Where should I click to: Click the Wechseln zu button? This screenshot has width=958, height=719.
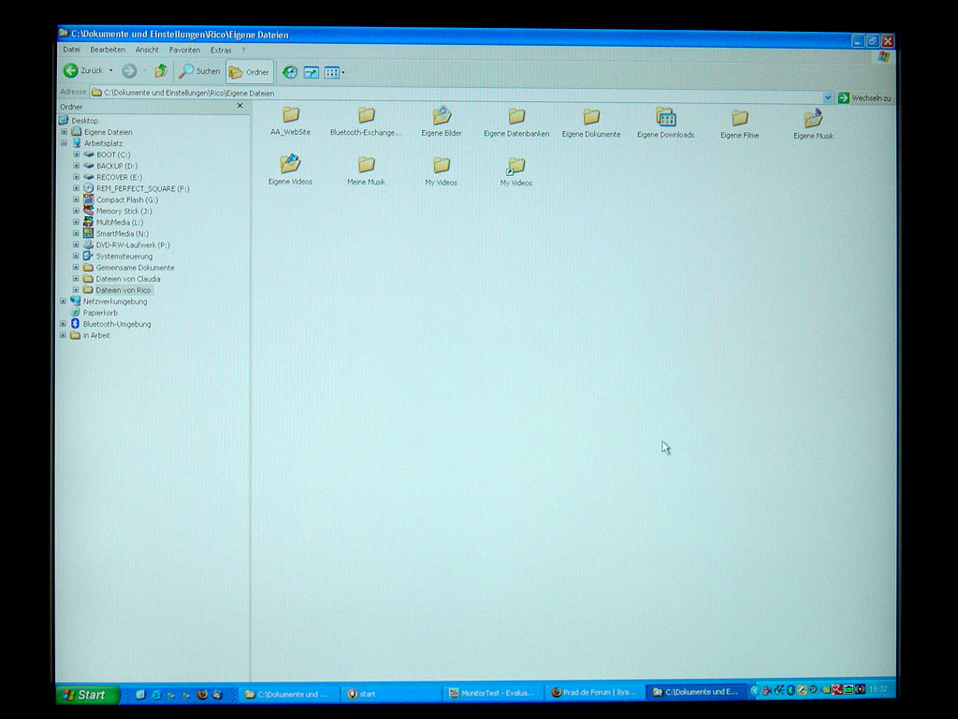point(864,97)
